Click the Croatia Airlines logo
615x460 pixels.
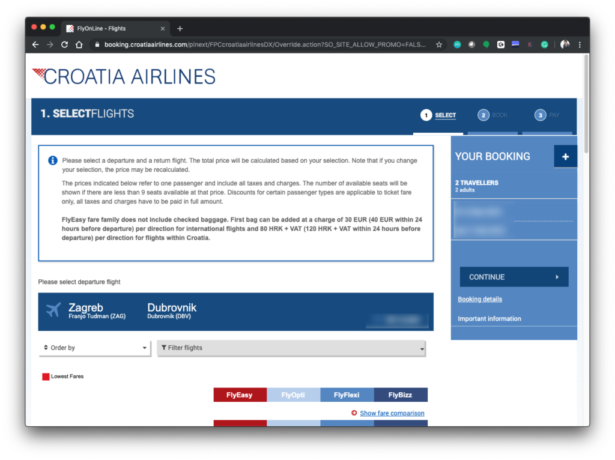(x=124, y=77)
